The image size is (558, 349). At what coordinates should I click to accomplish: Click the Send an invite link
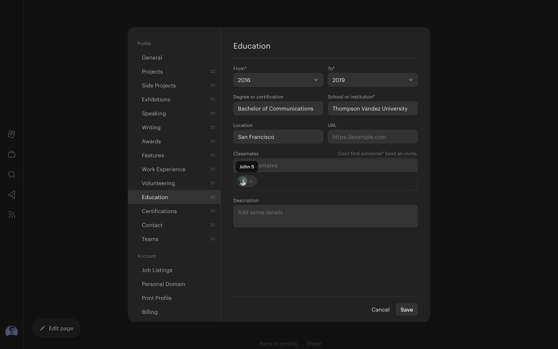[401, 154]
